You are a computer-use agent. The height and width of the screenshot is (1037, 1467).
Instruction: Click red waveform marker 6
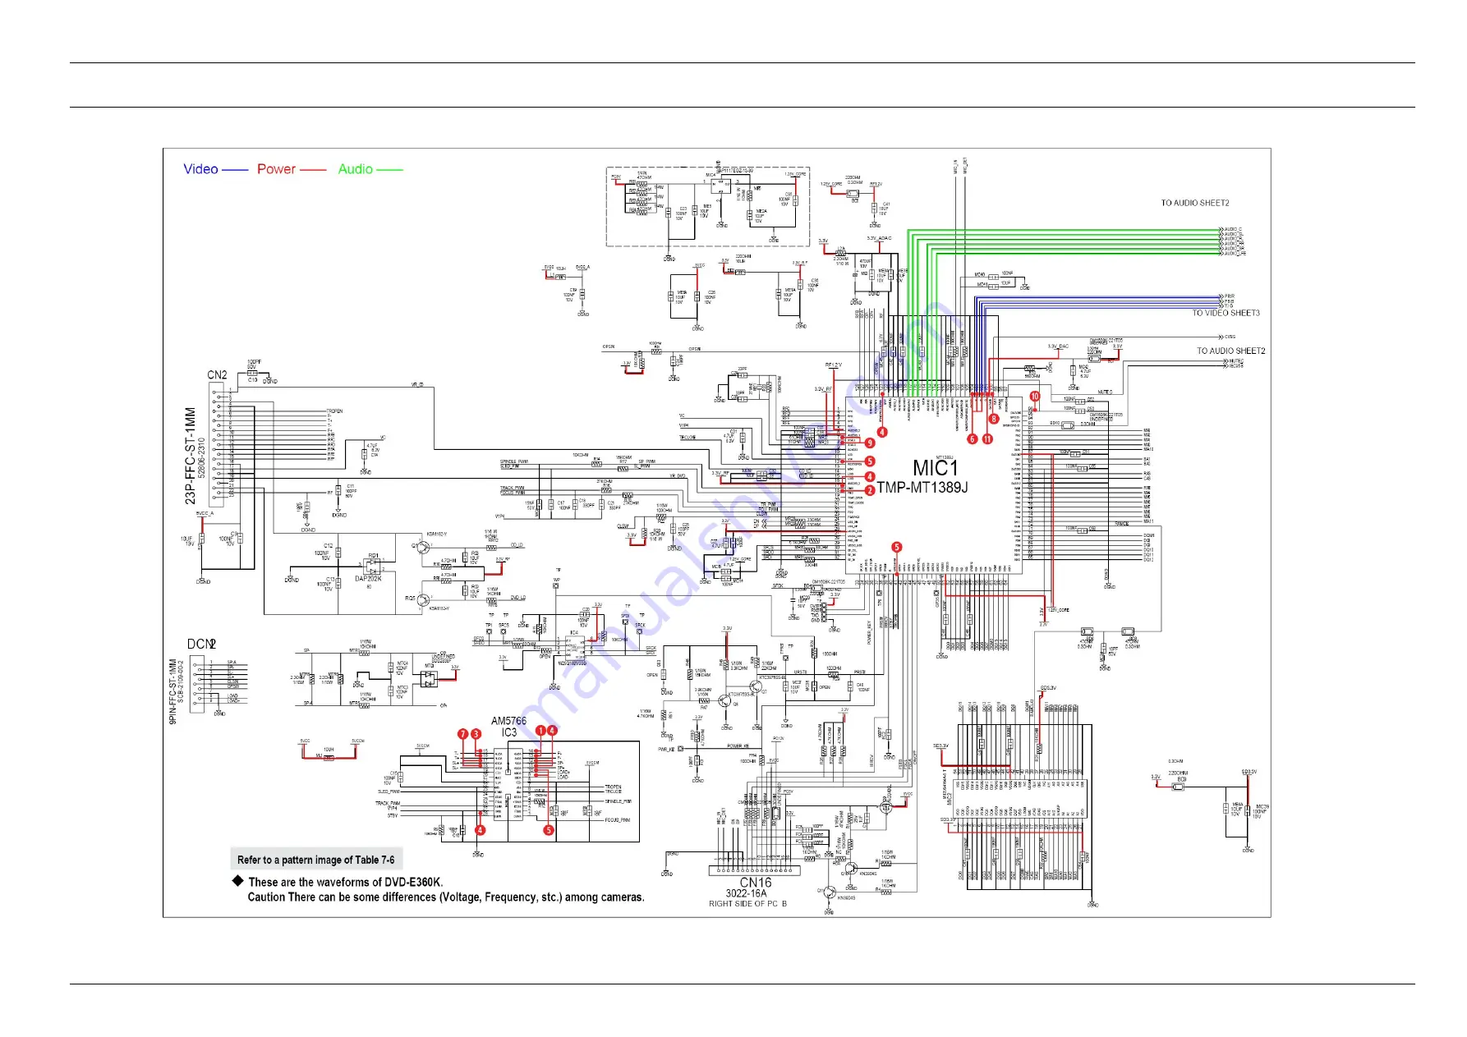click(x=973, y=439)
